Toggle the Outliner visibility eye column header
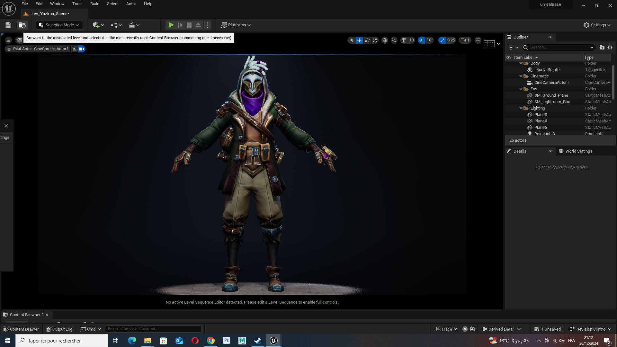Image resolution: width=617 pixels, height=347 pixels. 509,58
